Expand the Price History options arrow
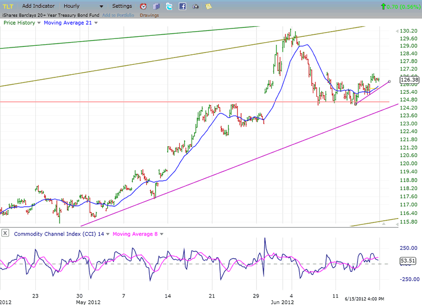Viewport: 422px width, 305px height. [40, 23]
